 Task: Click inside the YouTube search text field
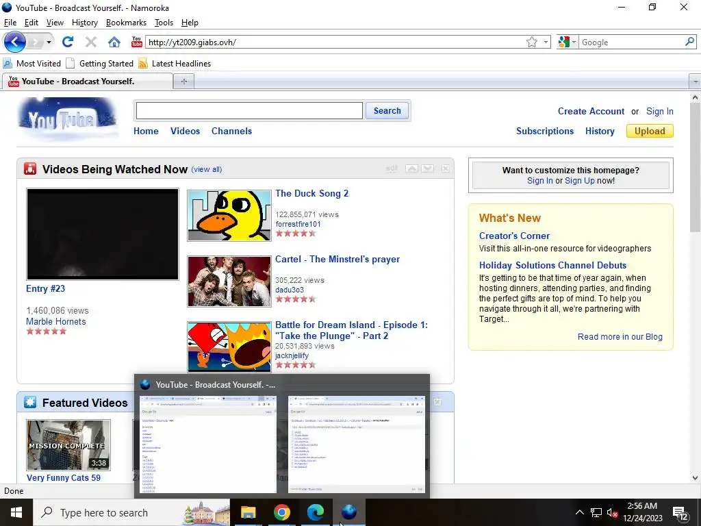pyautogui.click(x=249, y=110)
